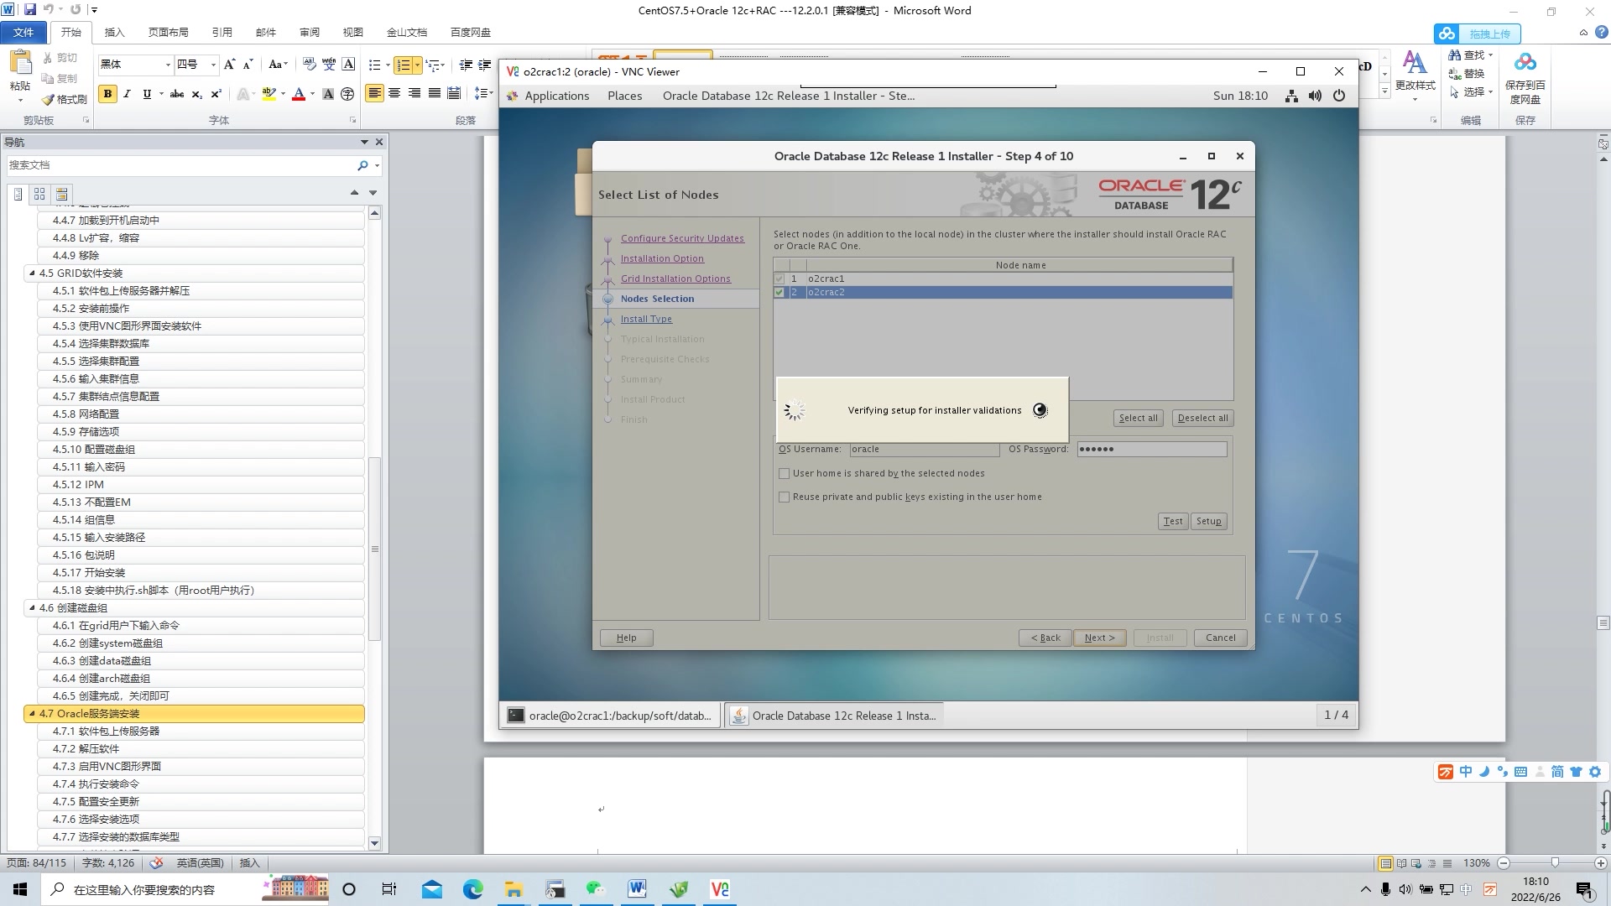
Task: Justify the paragraph text
Action: point(434,93)
